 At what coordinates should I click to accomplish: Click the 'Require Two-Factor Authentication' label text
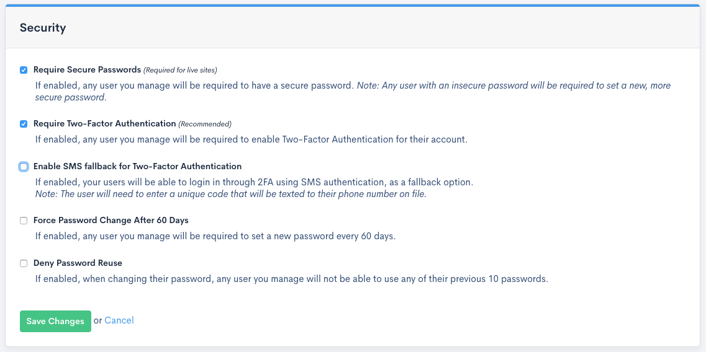pos(104,124)
